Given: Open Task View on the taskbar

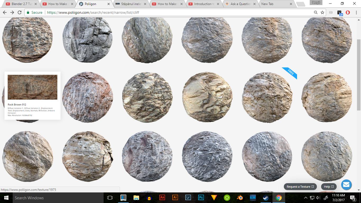Looking at the screenshot, I should click(110, 198).
